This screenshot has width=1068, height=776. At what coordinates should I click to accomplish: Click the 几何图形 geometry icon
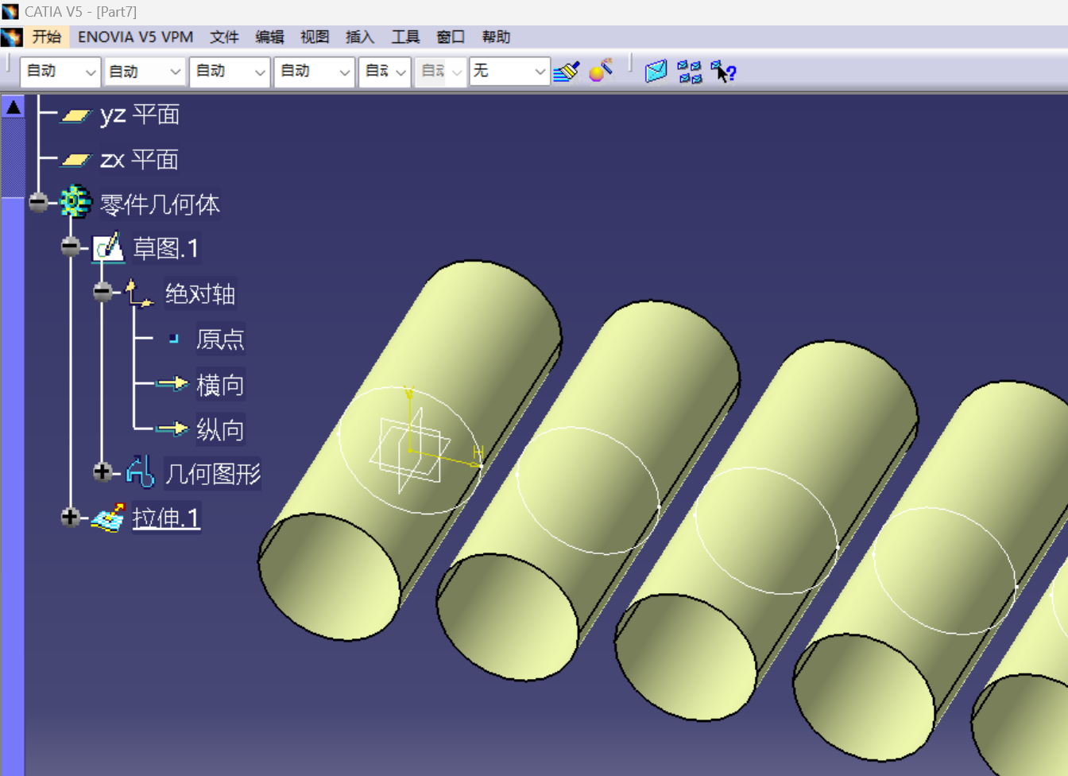[x=140, y=471]
